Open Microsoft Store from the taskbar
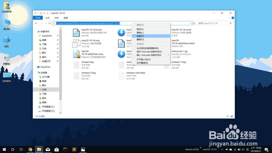 tap(57, 149)
